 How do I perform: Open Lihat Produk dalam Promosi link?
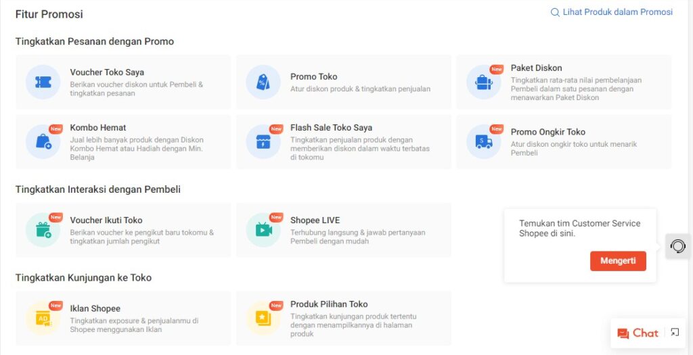click(x=612, y=12)
